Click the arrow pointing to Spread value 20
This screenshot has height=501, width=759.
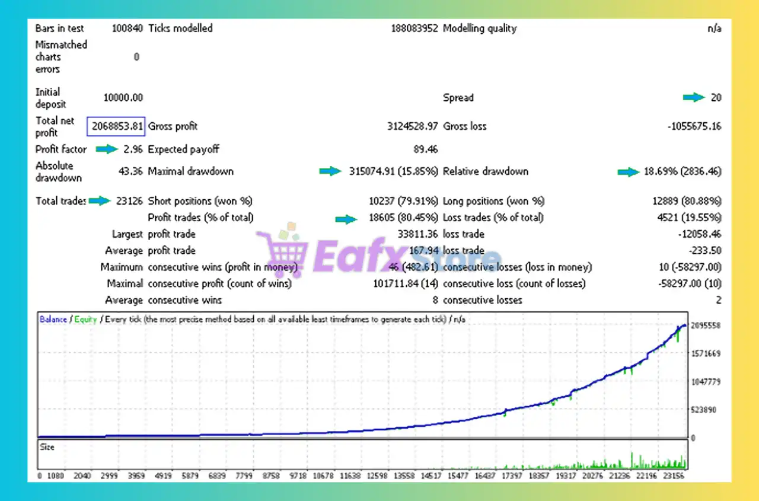click(693, 98)
